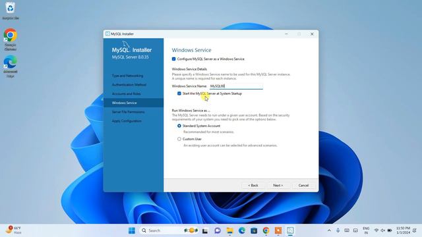Open the Microsoft Edge desktop shortcut

click(11, 66)
